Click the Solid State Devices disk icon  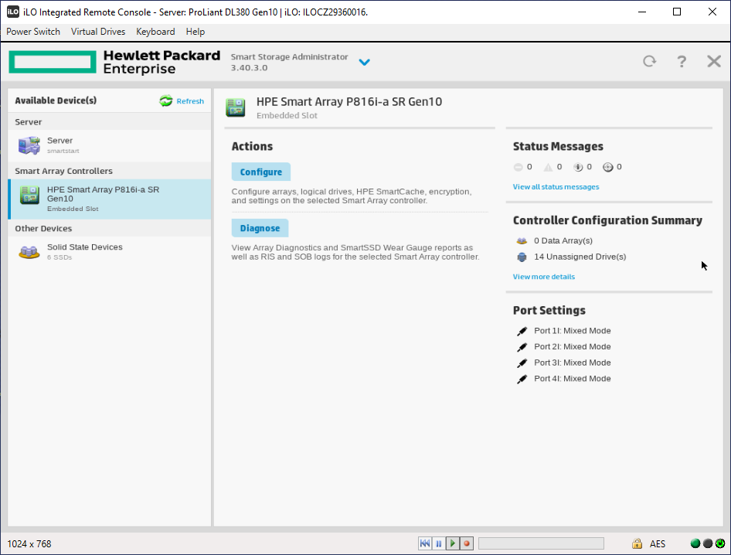point(29,252)
